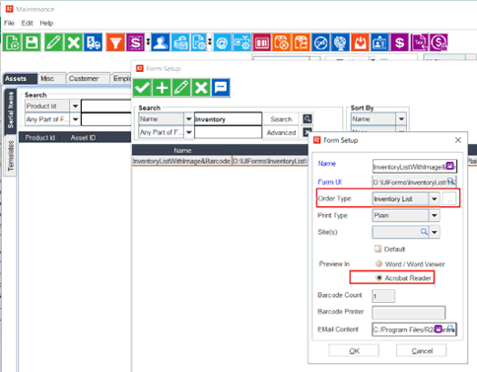Click the green pencil icon in Form Setup toolbar
The height and width of the screenshot is (372, 477).
click(181, 88)
